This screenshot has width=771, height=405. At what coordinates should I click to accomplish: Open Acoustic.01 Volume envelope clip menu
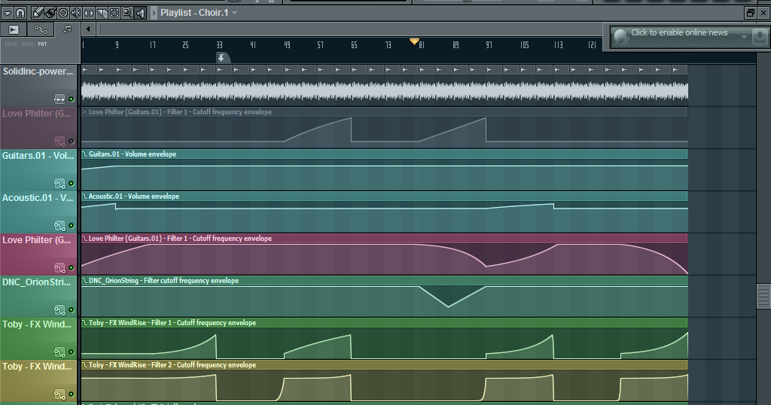84,196
